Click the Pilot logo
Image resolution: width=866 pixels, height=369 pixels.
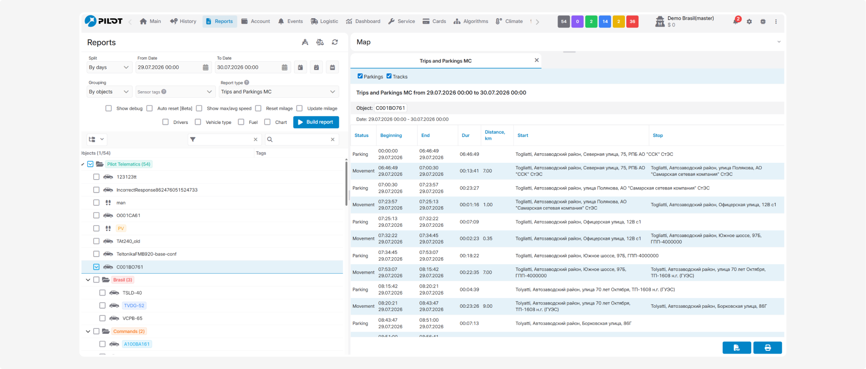pyautogui.click(x=103, y=21)
